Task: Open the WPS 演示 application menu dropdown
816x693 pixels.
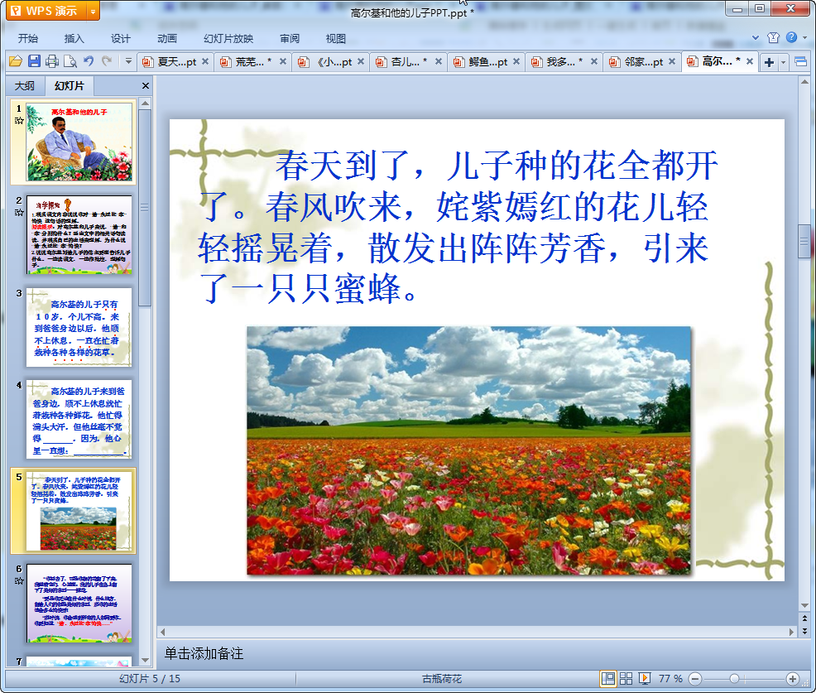Action: point(92,11)
